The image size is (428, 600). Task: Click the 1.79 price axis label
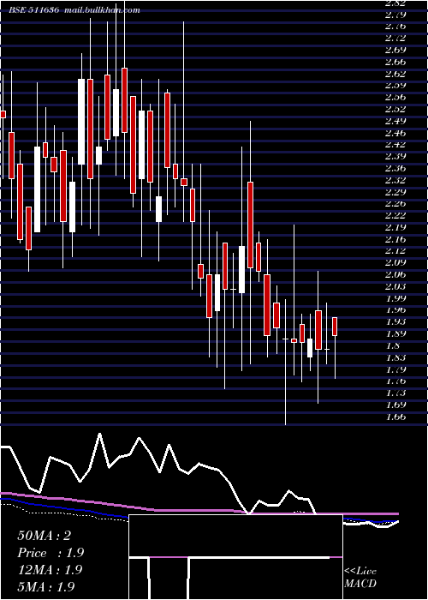coord(395,370)
